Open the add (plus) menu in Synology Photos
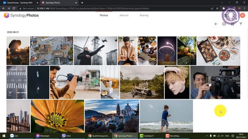248x139 pixels. 215,24
